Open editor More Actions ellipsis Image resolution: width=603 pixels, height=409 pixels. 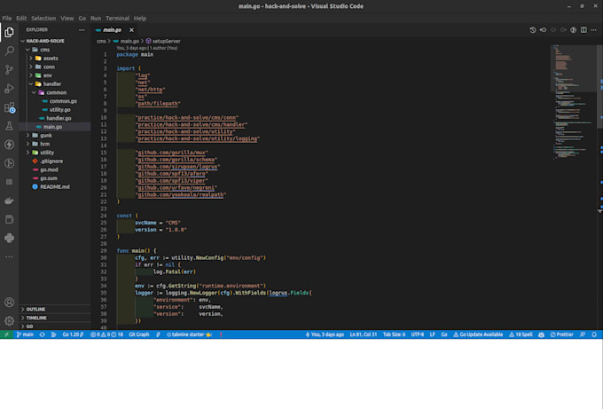pos(594,30)
